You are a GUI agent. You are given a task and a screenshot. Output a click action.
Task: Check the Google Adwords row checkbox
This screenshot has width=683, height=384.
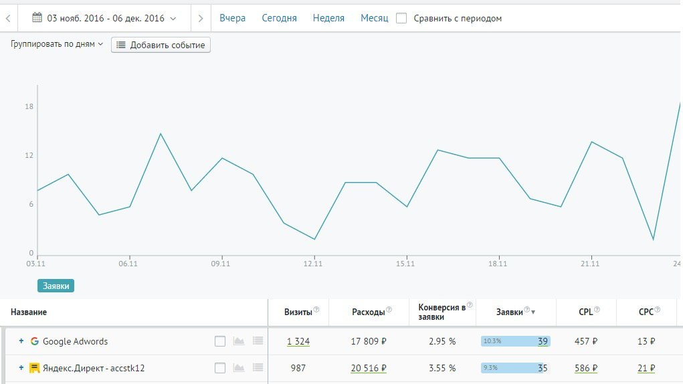[x=220, y=341]
